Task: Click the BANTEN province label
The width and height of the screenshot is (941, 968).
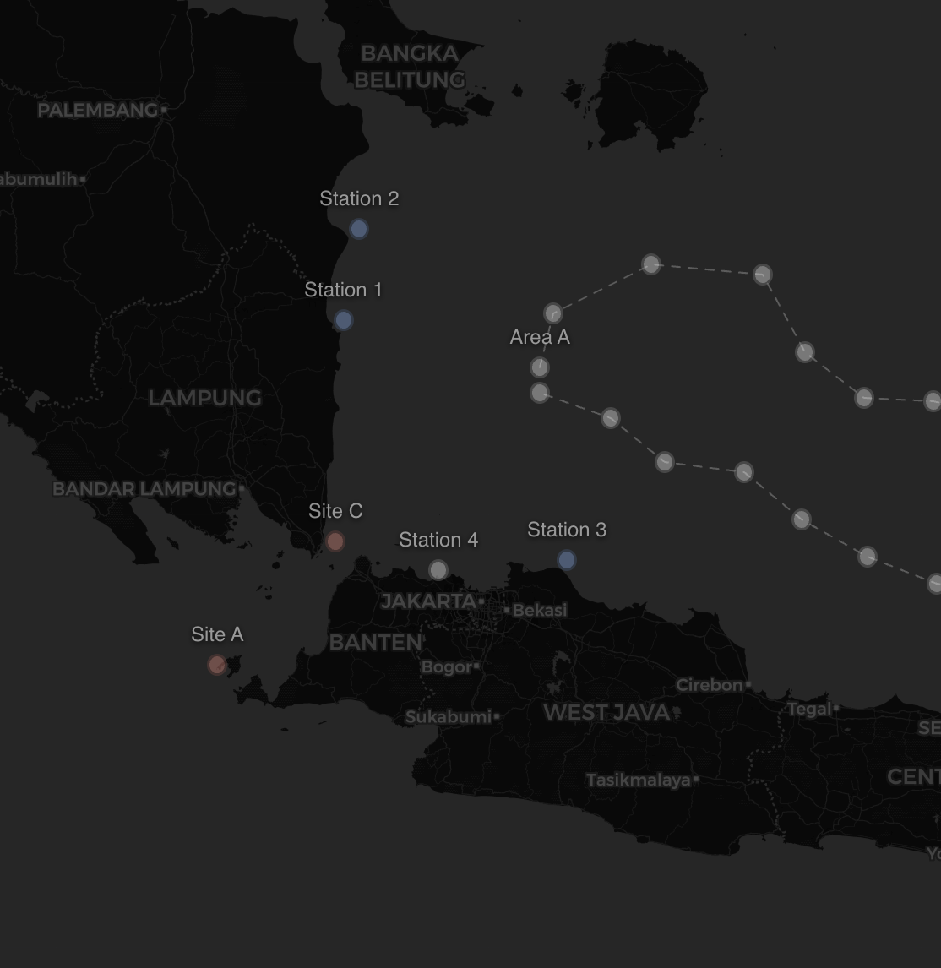Action: pos(375,643)
